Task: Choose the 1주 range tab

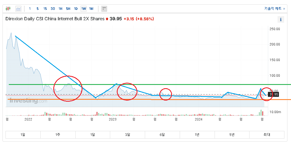Action: click(58, 135)
